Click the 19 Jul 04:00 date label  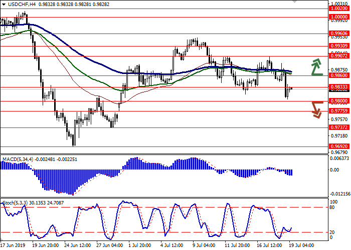click(300, 246)
